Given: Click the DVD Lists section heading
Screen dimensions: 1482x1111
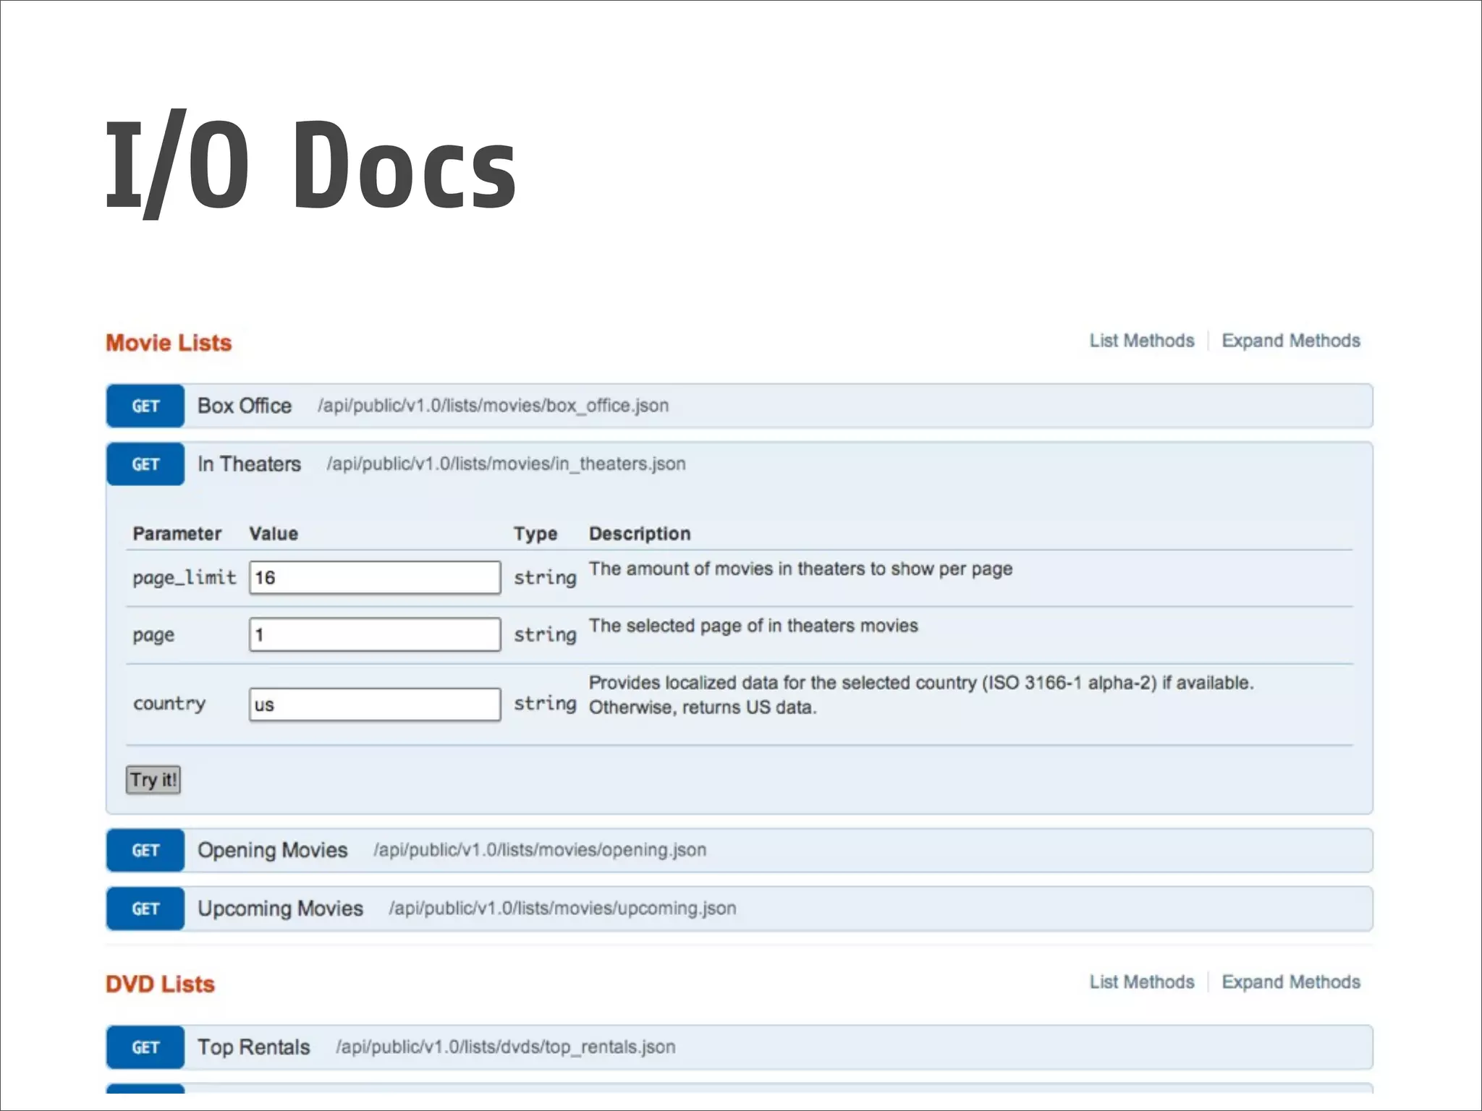Looking at the screenshot, I should tap(160, 984).
